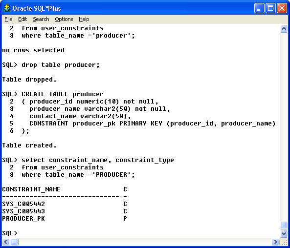Image resolution: width=290 pixels, height=248 pixels.
Task: Click the "Table created." output line
Action: point(29,145)
